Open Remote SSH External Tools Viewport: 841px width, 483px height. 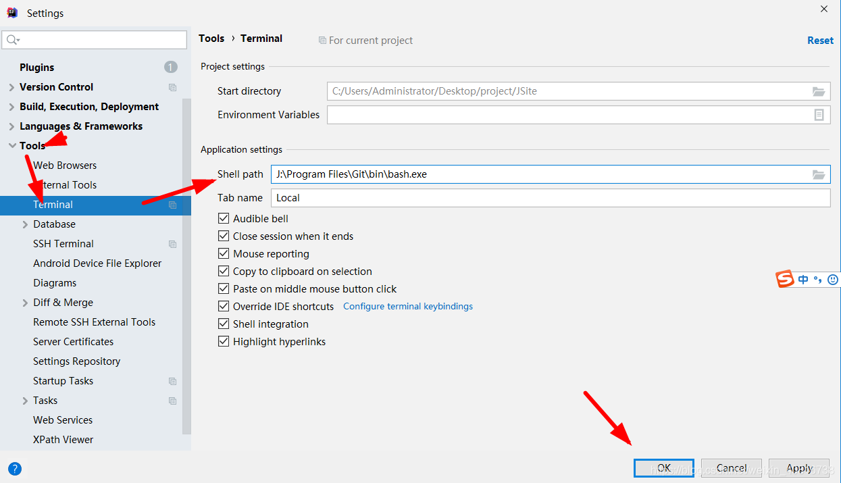click(x=95, y=322)
